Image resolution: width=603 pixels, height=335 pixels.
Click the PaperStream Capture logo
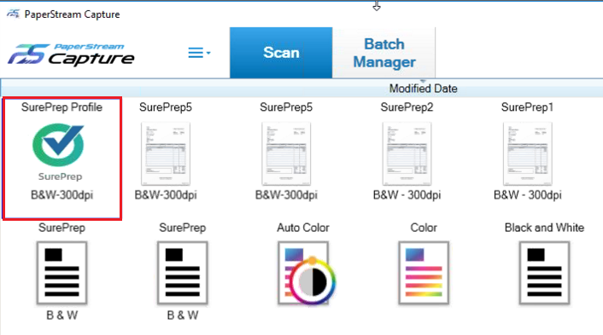pos(71,54)
